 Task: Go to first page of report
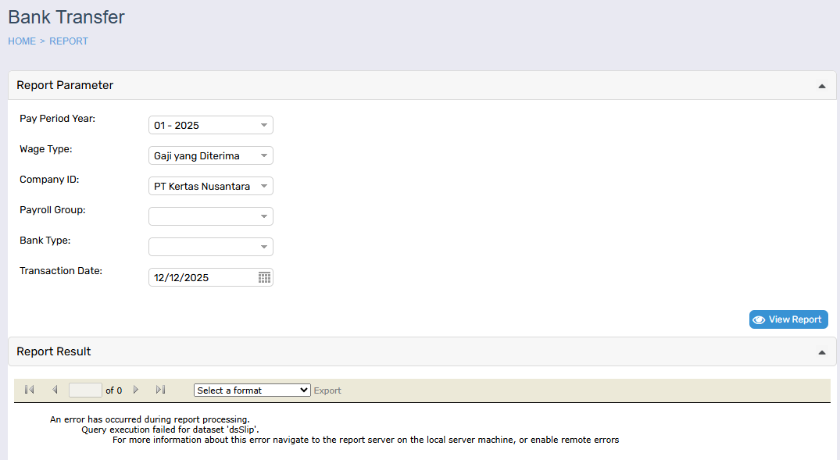click(30, 390)
